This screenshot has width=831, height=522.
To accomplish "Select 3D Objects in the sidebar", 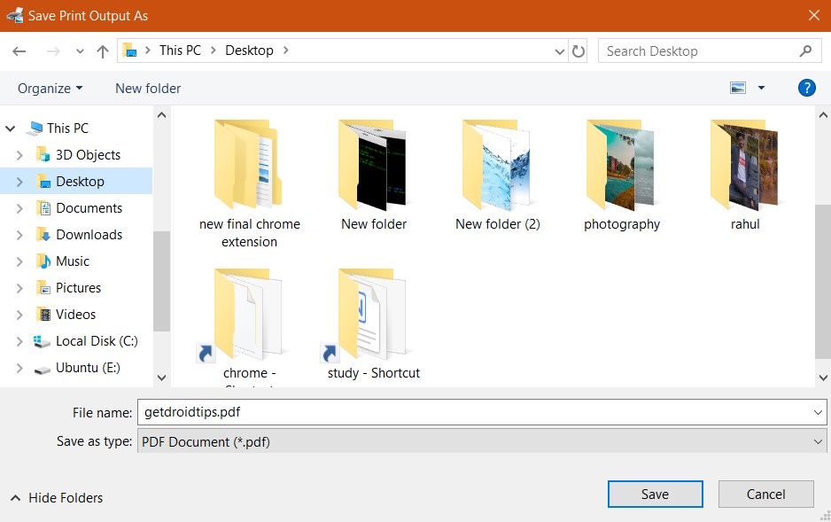I will pos(88,155).
